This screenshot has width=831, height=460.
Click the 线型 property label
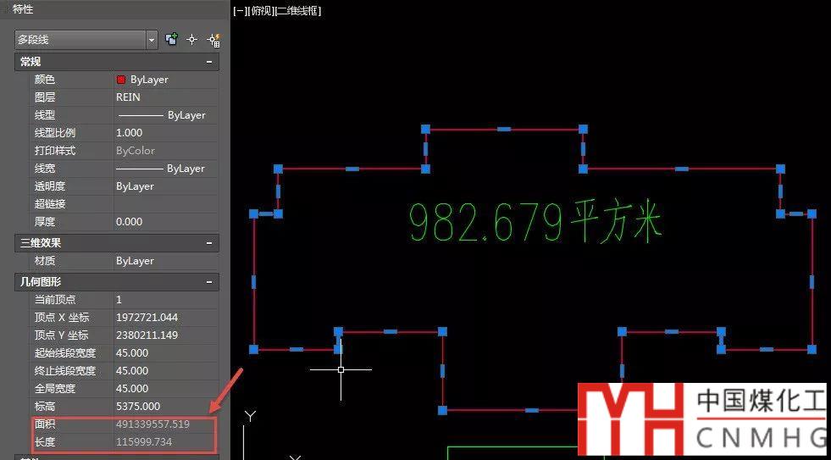(45, 115)
